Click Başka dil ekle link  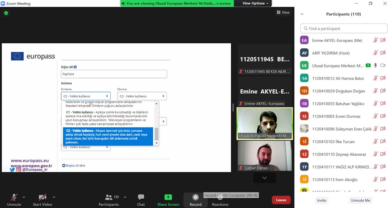[74, 166]
